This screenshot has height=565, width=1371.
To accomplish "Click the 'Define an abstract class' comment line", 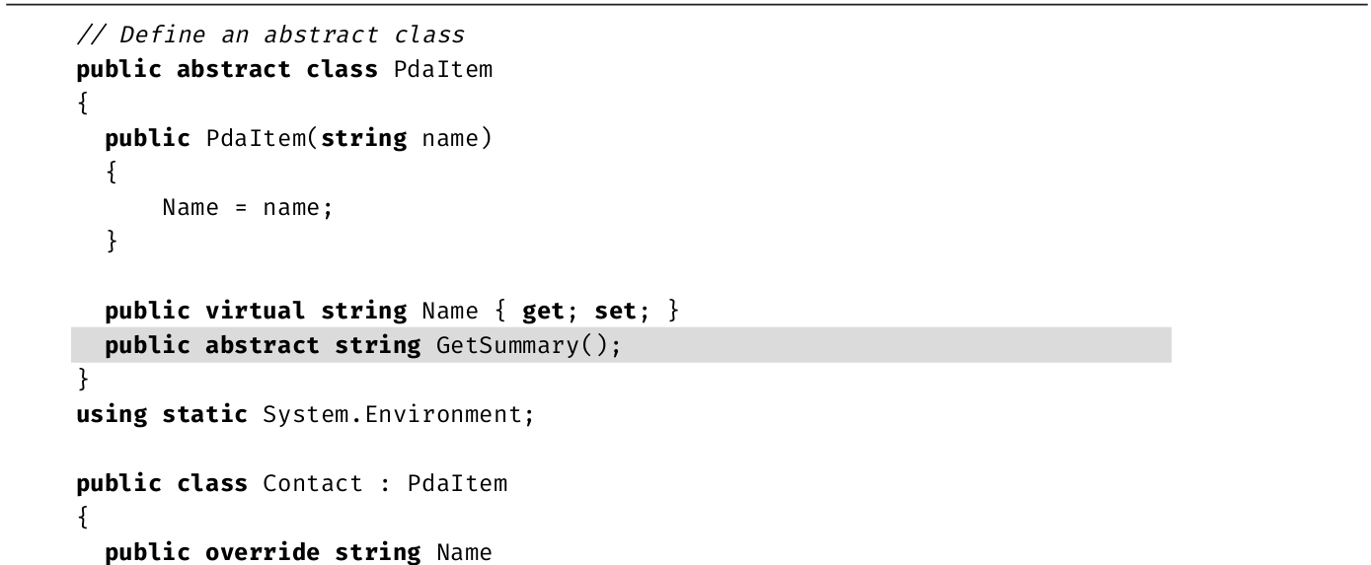I will point(269,35).
